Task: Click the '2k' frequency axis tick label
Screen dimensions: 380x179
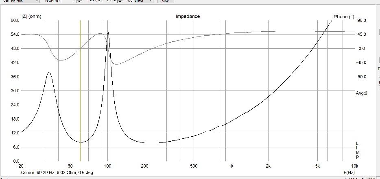Action: (268, 166)
